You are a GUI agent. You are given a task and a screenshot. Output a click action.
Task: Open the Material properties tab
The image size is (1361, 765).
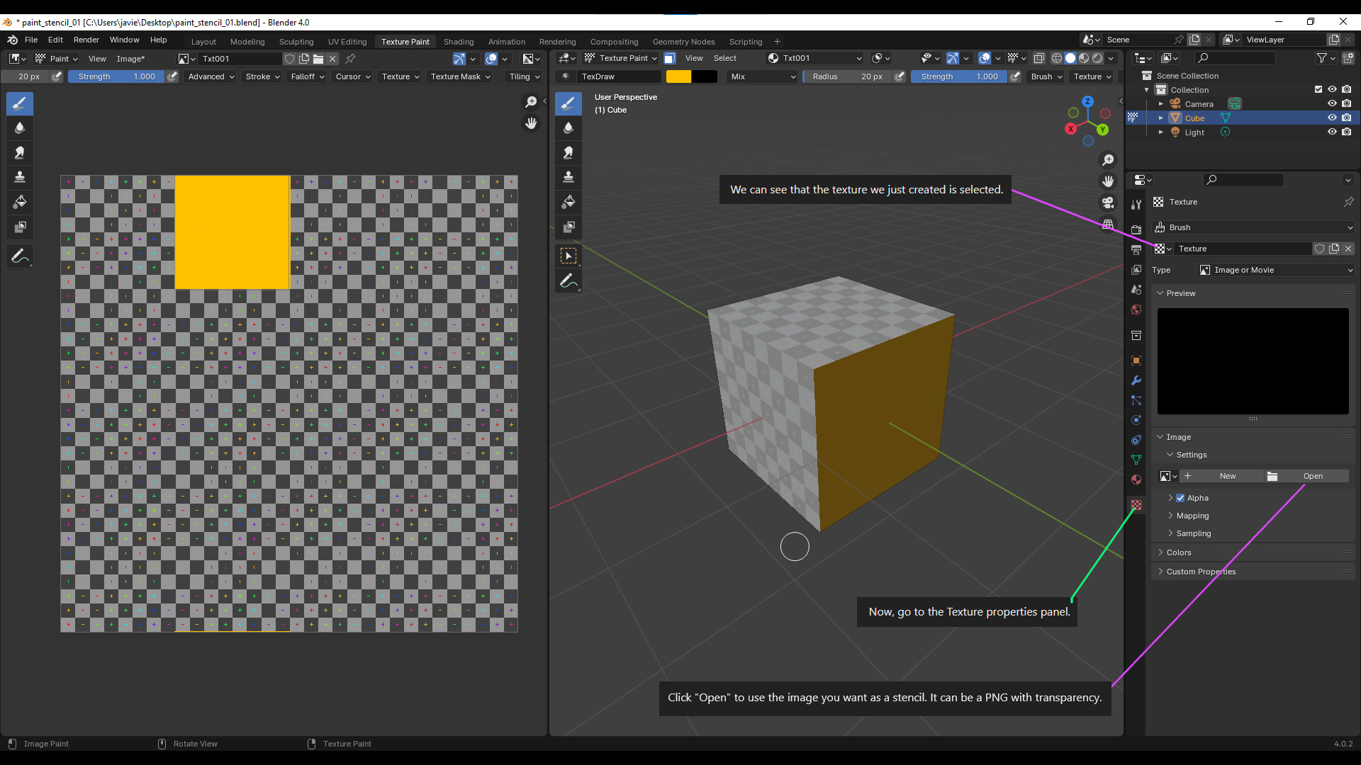coord(1136,480)
